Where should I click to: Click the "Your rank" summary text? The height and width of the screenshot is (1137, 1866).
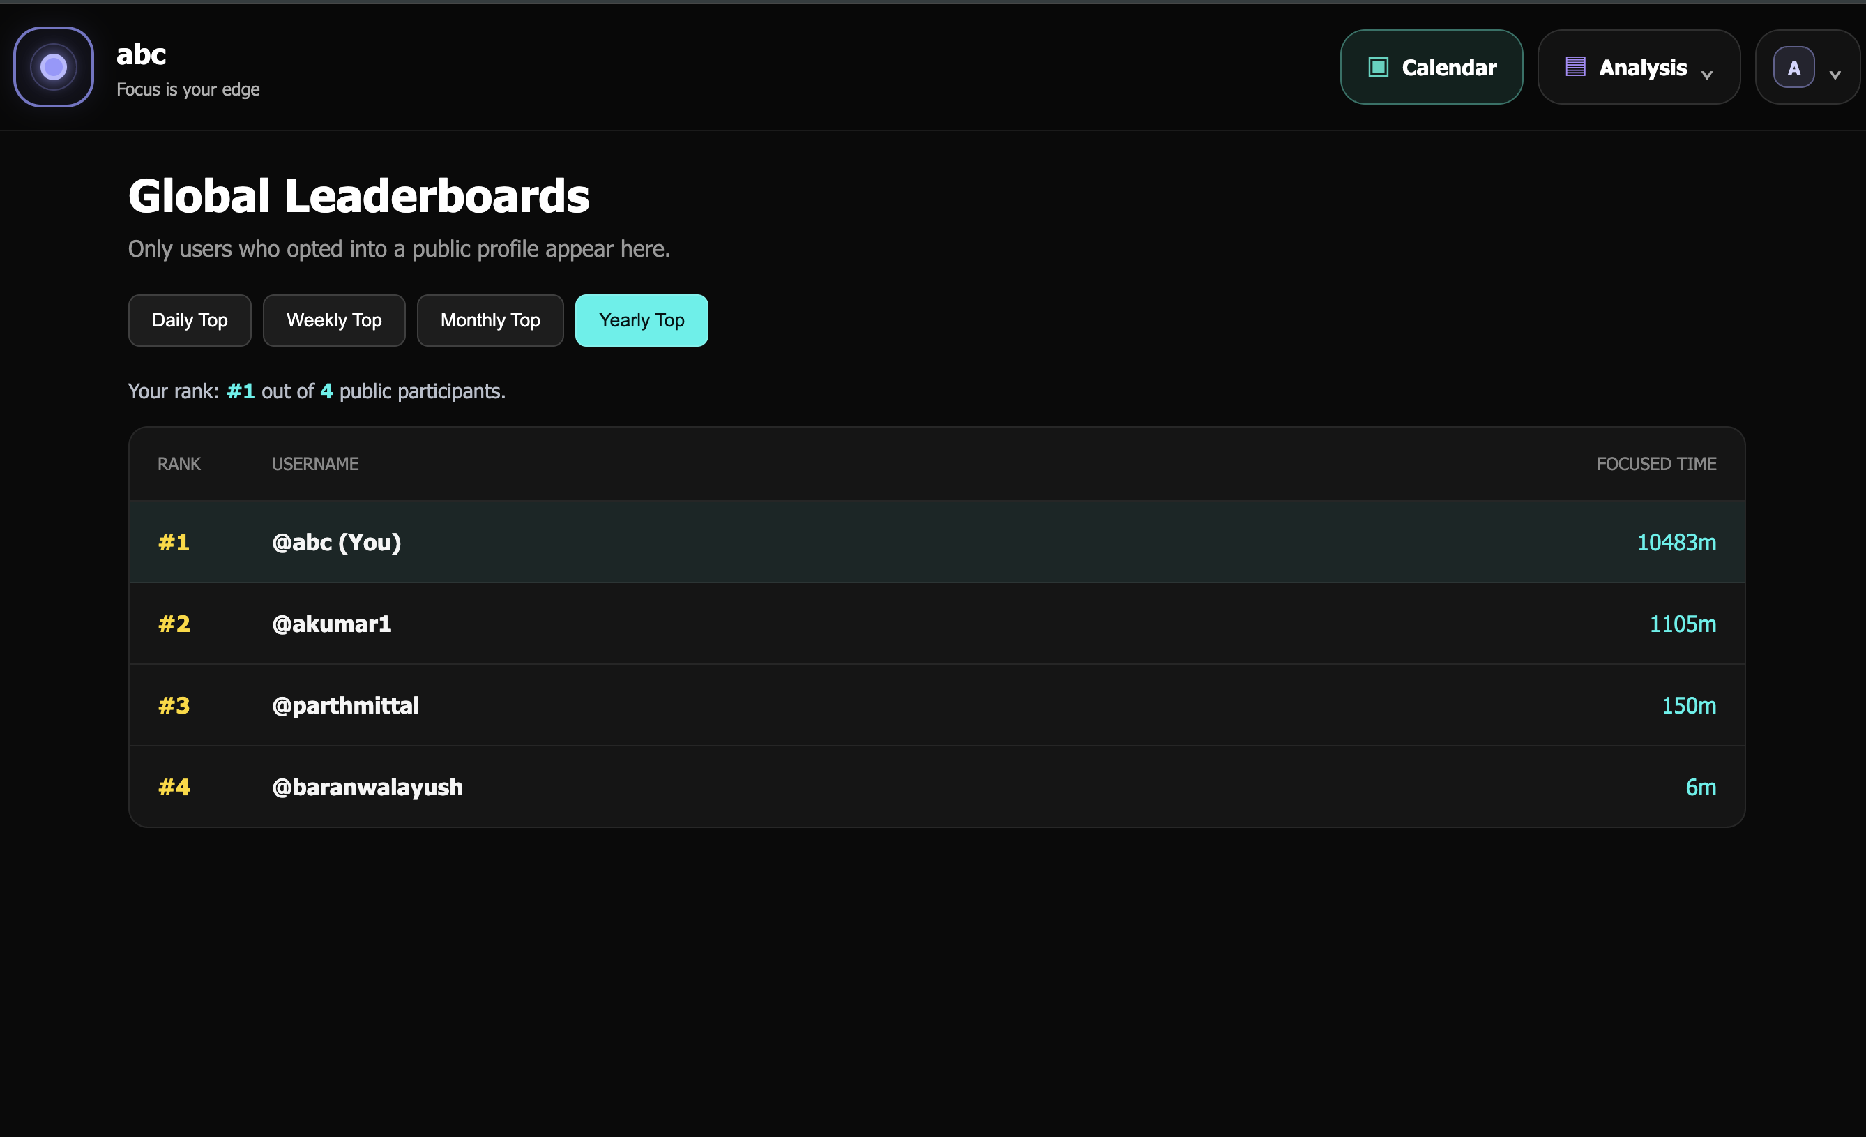click(317, 391)
